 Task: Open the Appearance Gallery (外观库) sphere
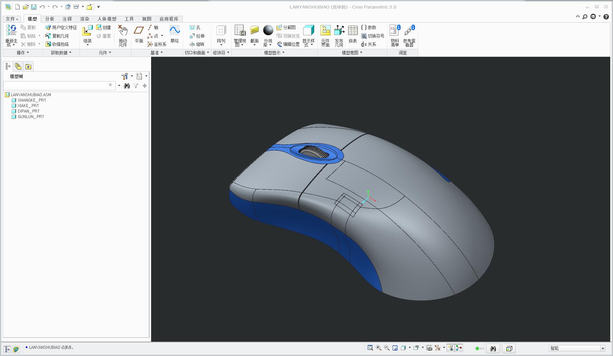(x=268, y=36)
